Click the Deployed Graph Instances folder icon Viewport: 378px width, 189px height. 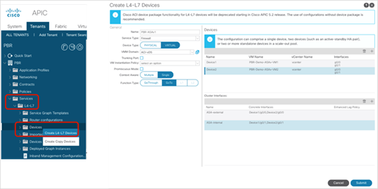pos(25,149)
